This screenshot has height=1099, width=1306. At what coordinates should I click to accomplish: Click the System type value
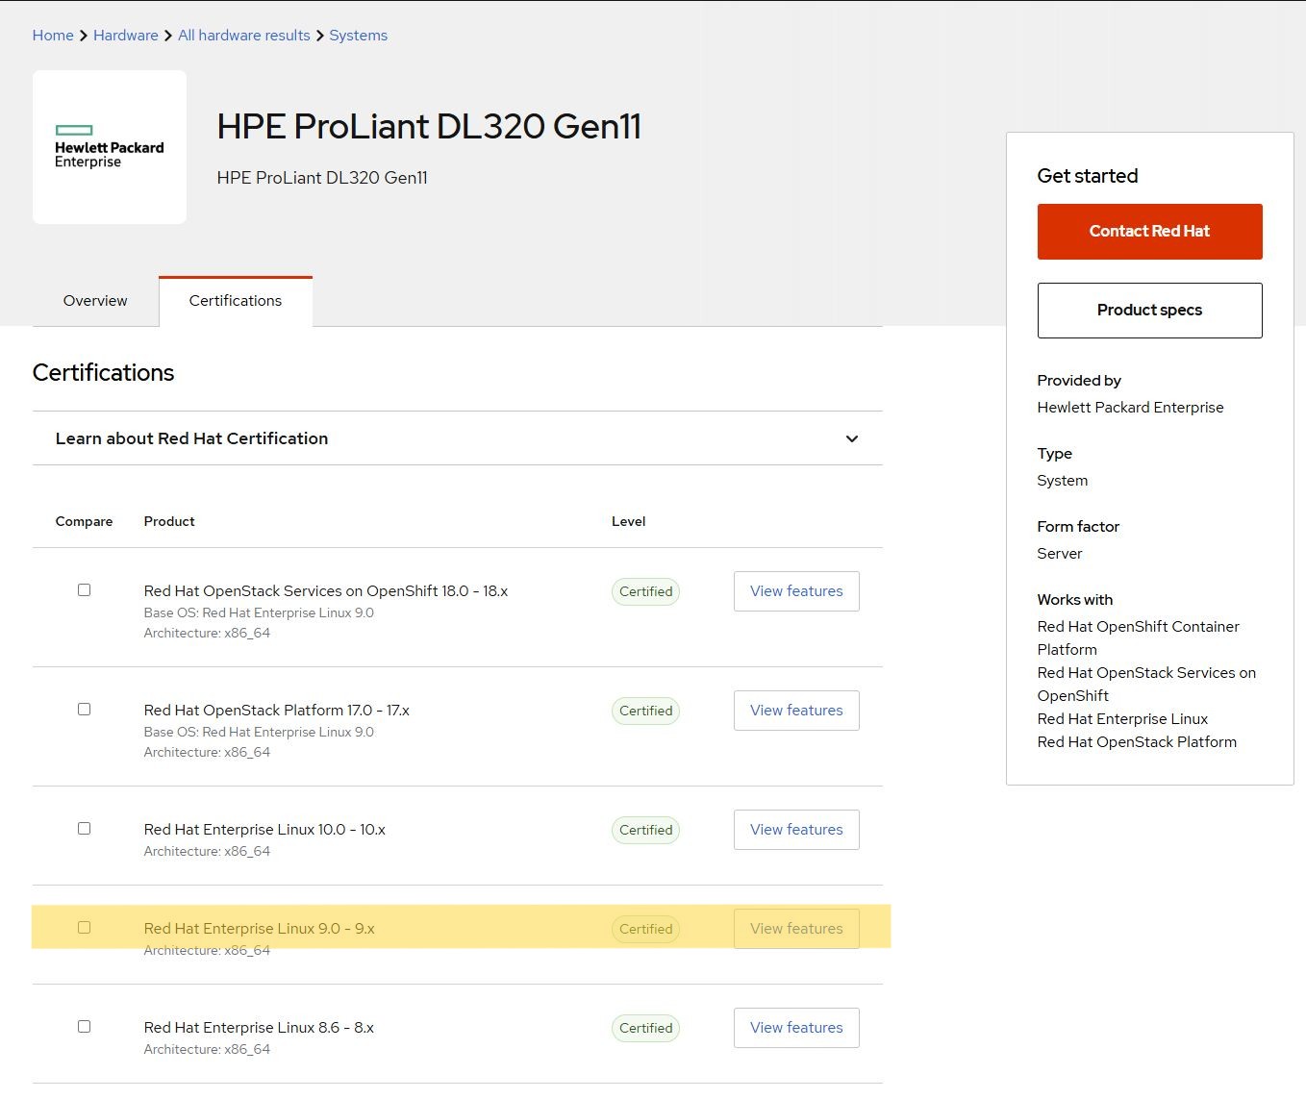tap(1063, 481)
